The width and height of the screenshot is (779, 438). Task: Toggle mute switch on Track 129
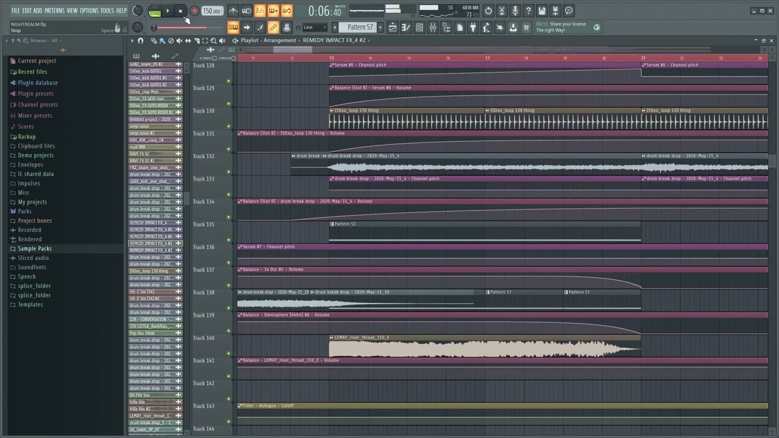pyautogui.click(x=229, y=103)
